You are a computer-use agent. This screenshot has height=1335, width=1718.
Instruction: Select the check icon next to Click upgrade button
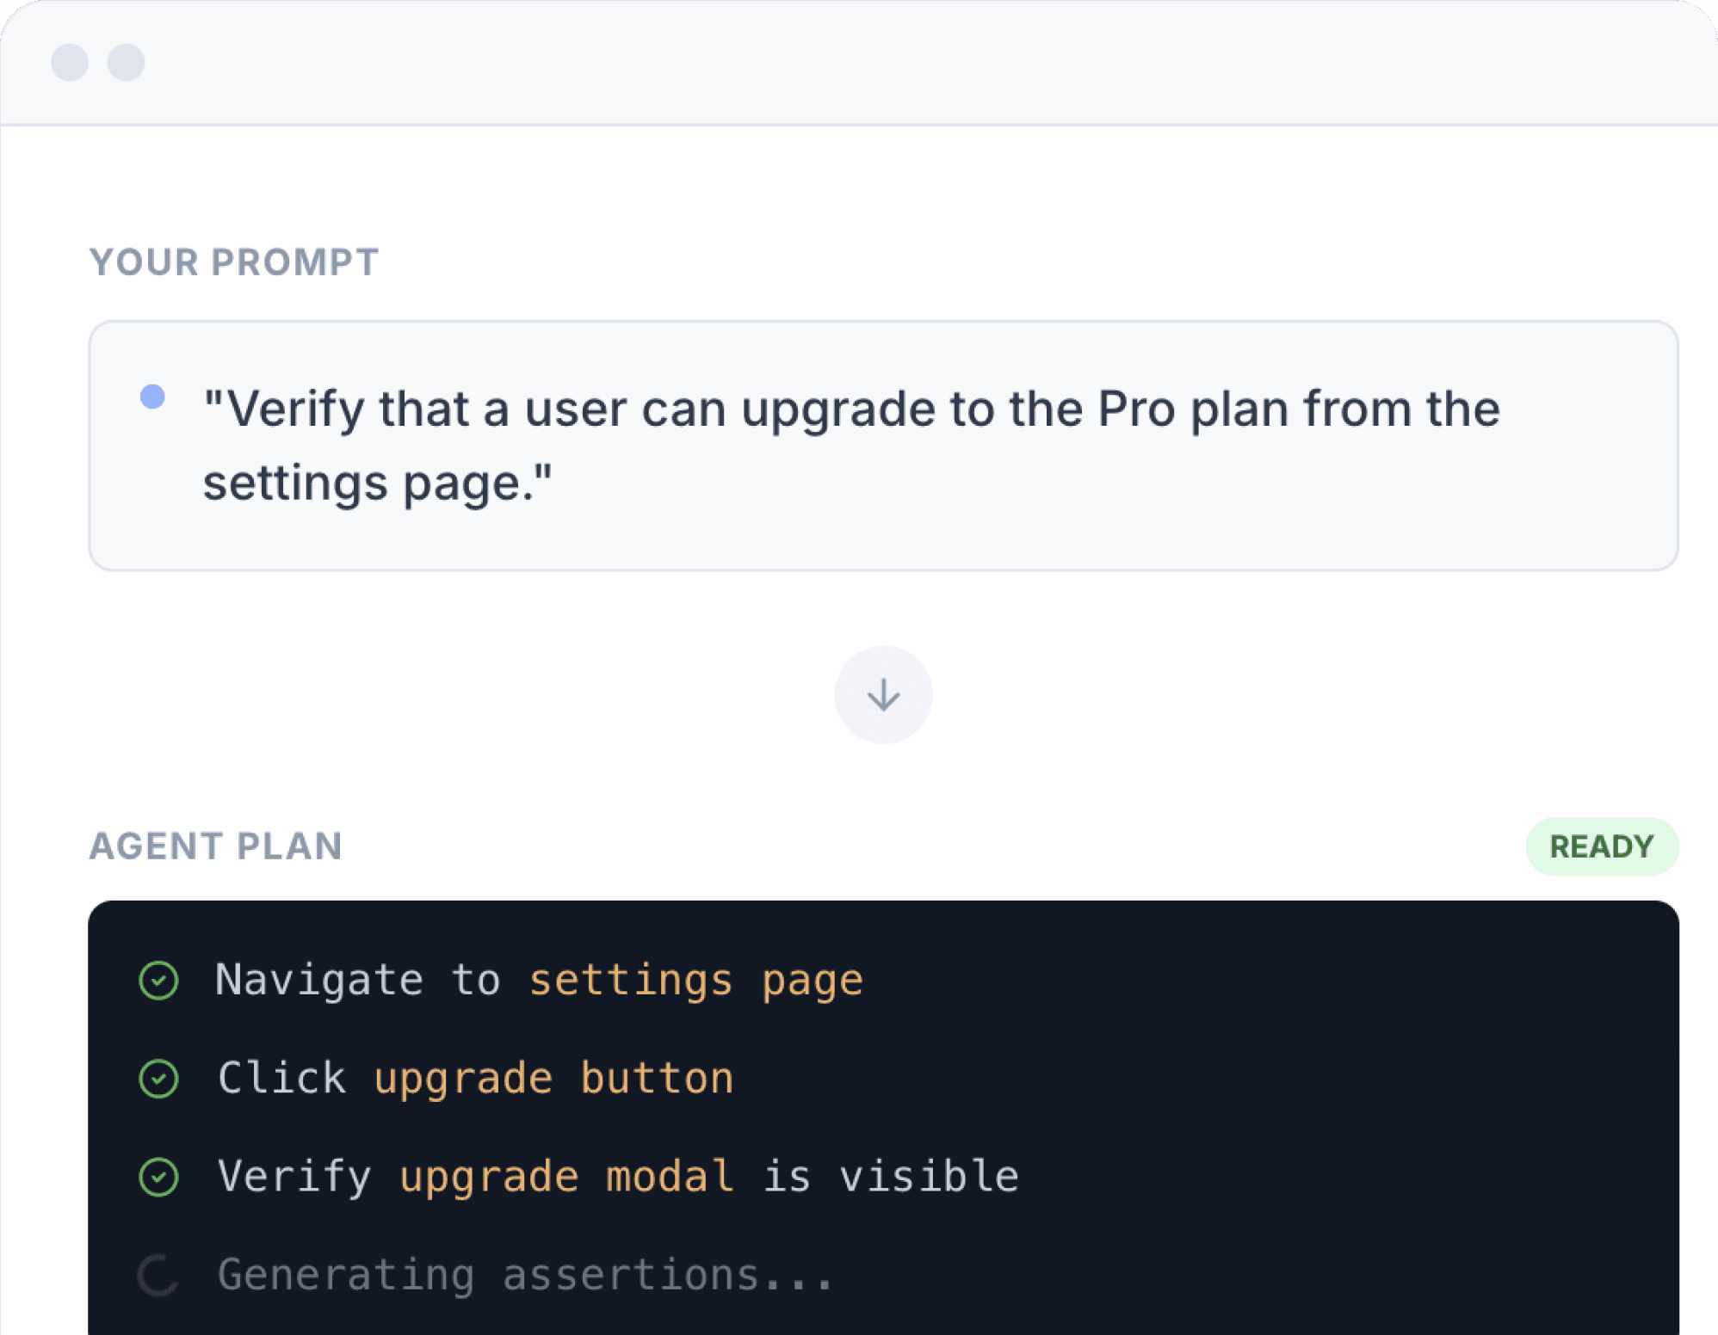[158, 1078]
